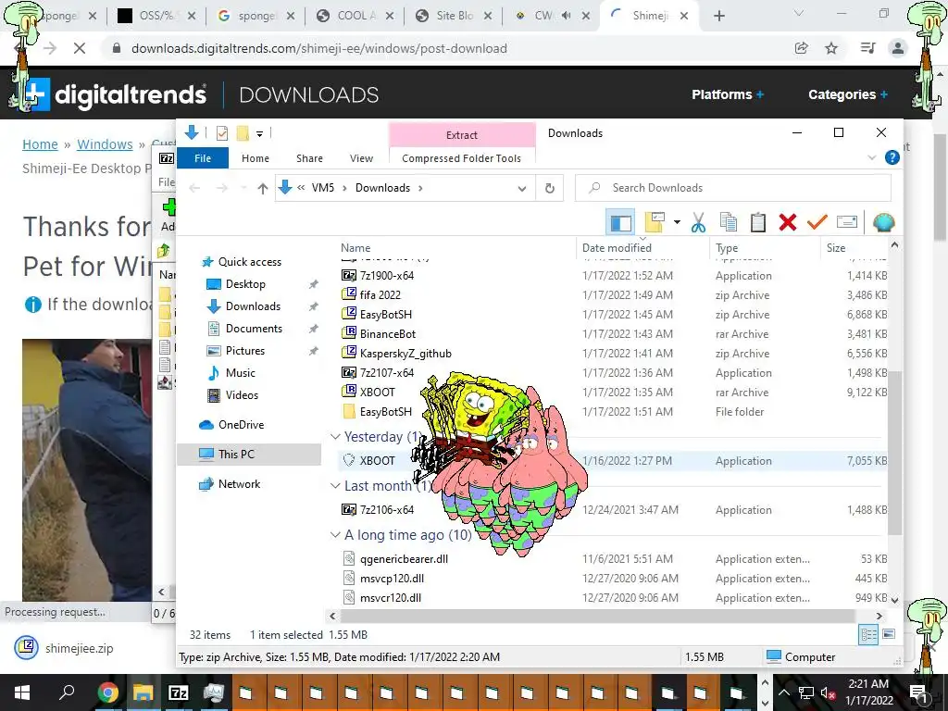Open the dropdown arrow beside the folder options icon

coord(677,222)
